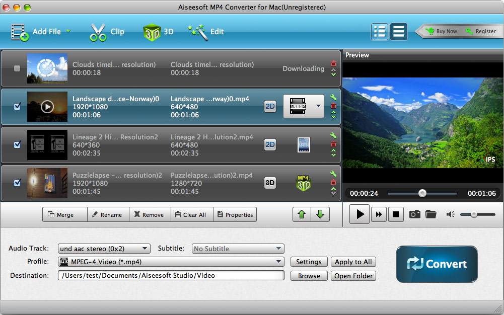Click the Clear All button

point(192,214)
